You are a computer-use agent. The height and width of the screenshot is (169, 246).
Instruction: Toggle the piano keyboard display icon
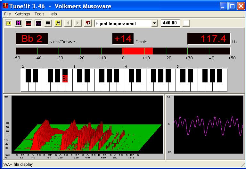click(8, 23)
